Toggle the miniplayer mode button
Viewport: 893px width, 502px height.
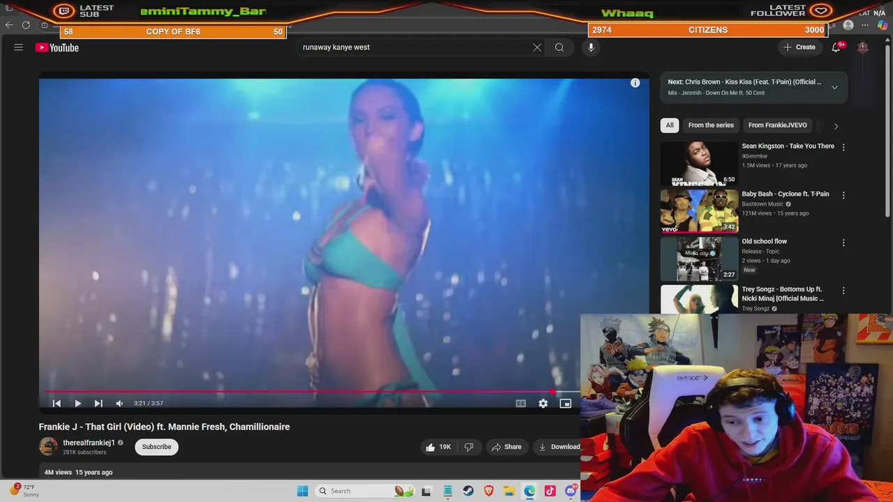click(x=566, y=403)
